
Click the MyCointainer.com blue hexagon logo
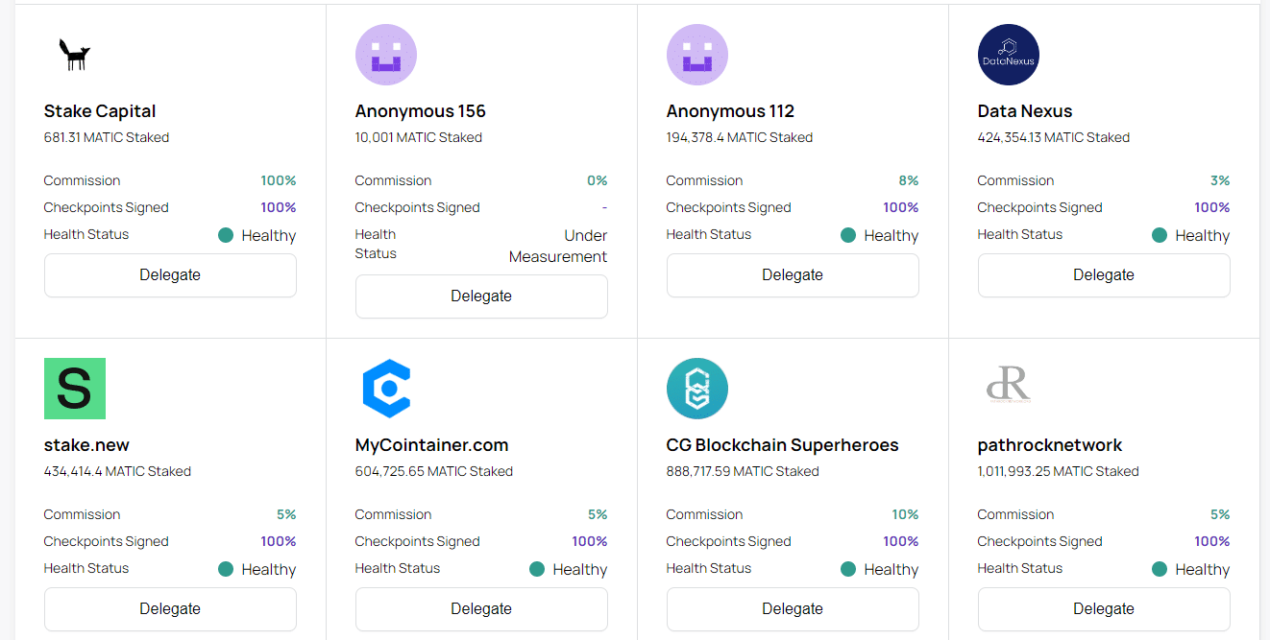coord(385,389)
